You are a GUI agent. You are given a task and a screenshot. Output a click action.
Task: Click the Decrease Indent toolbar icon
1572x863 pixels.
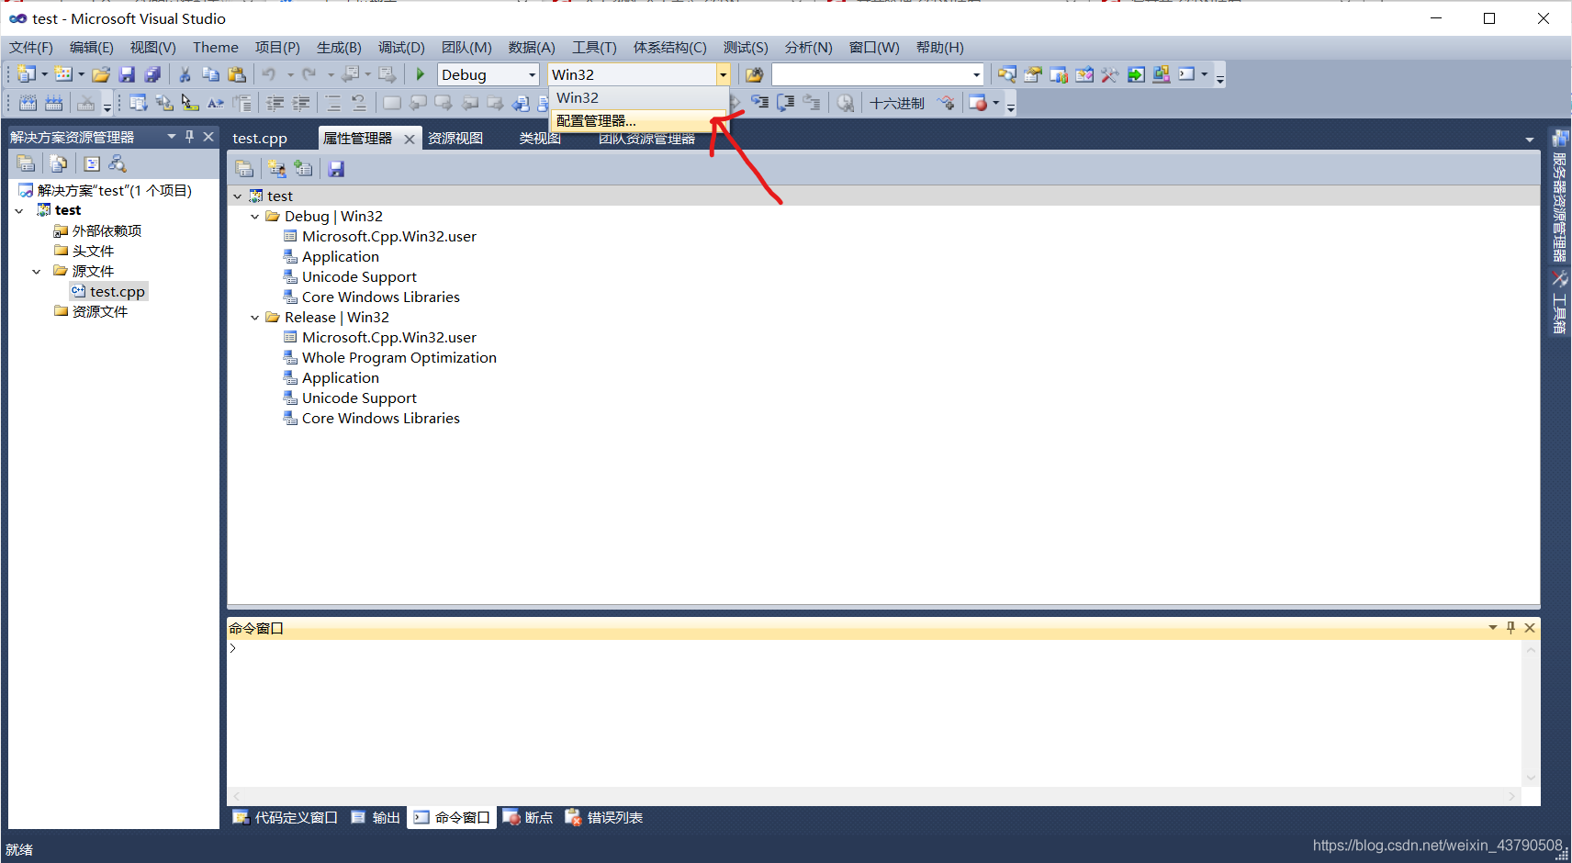click(x=275, y=104)
